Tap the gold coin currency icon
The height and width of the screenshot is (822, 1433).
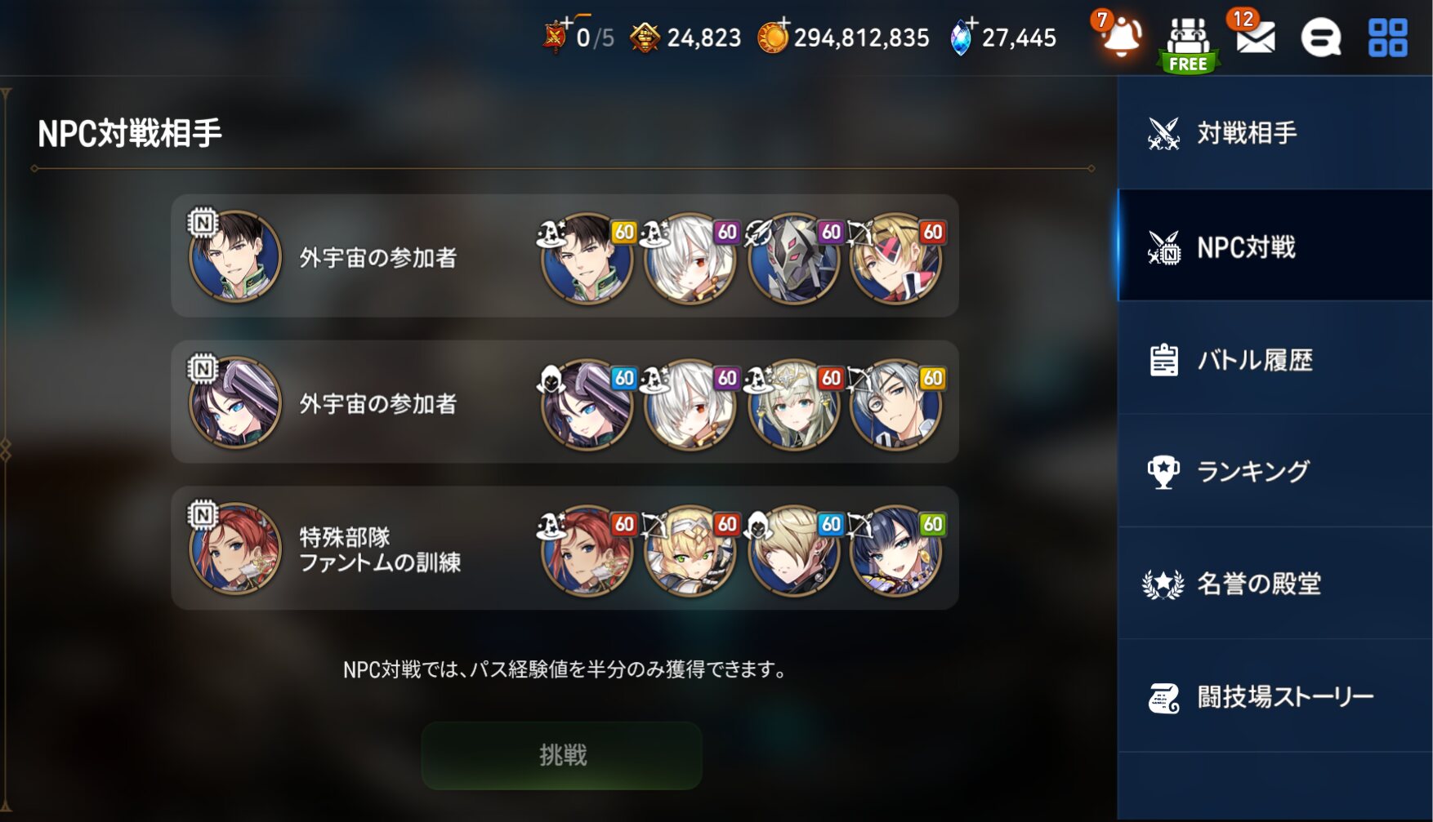[x=773, y=37]
